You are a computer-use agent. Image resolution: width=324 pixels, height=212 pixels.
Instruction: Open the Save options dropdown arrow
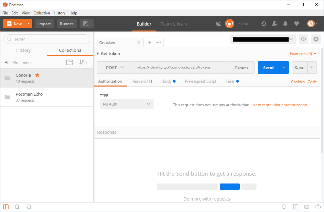[312, 68]
